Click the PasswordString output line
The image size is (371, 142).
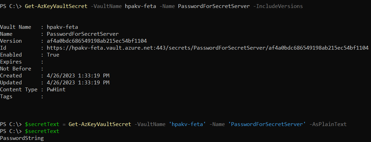point(22,138)
